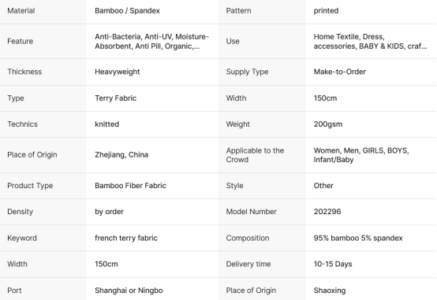Click the Heavyweight thickness value
This screenshot has height=300, width=437.
[x=118, y=72]
